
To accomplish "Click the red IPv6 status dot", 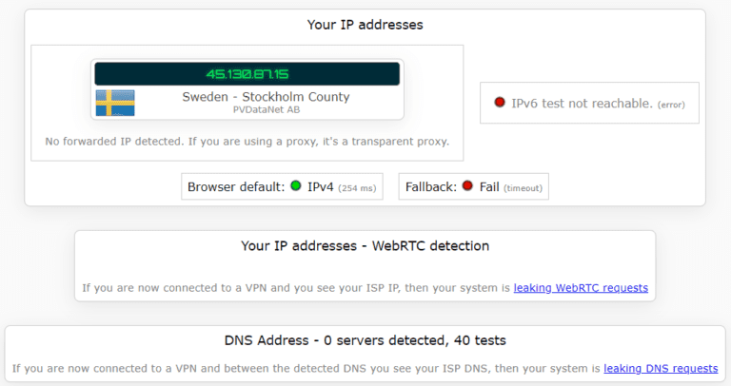I will 500,102.
